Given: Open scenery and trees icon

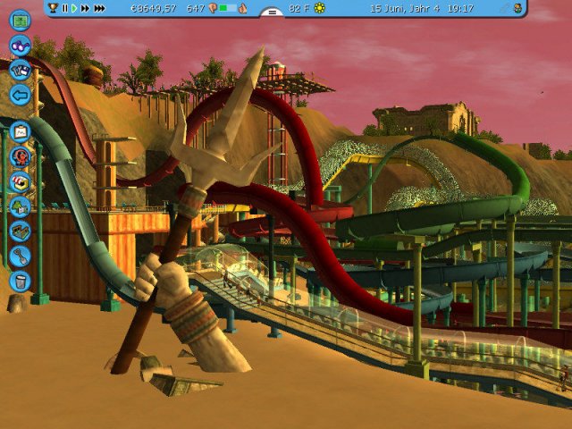Looking at the screenshot, I should [x=20, y=206].
